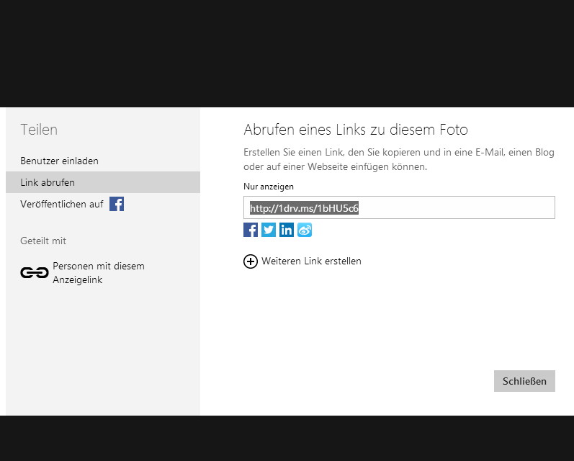The width and height of the screenshot is (574, 461).
Task: Share link via Twitter icon
Action: [x=269, y=230]
